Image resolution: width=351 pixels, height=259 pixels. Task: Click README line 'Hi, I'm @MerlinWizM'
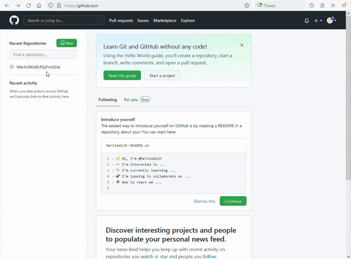pyautogui.click(x=141, y=159)
